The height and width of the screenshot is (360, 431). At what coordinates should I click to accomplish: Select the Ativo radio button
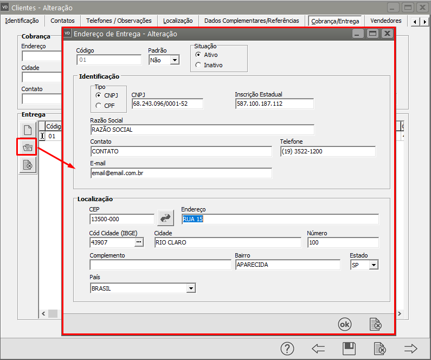pos(198,55)
